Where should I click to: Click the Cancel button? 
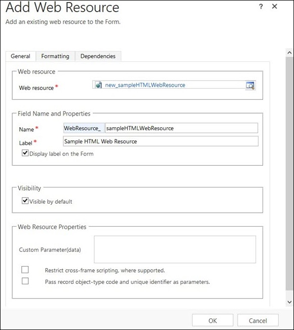coord(258,320)
